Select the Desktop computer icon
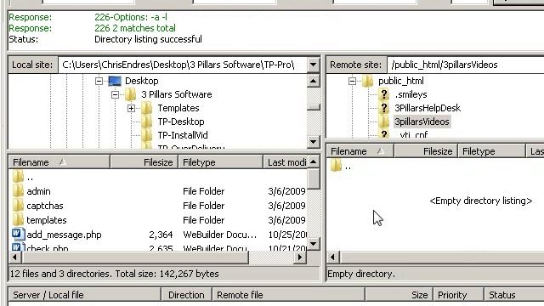544x306 pixels. [x=115, y=82]
